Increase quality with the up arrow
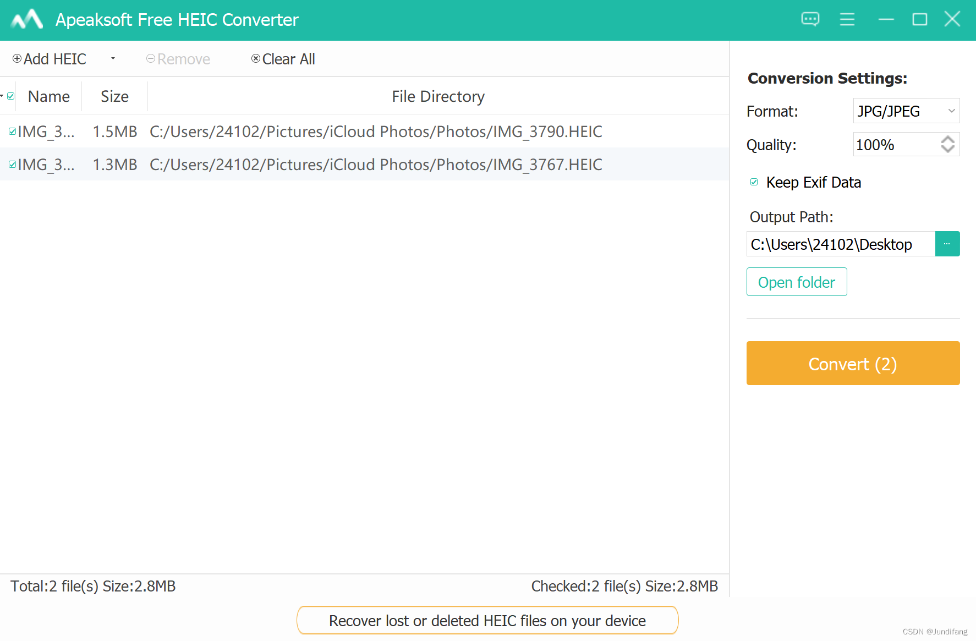The image size is (976, 641). pyautogui.click(x=947, y=140)
